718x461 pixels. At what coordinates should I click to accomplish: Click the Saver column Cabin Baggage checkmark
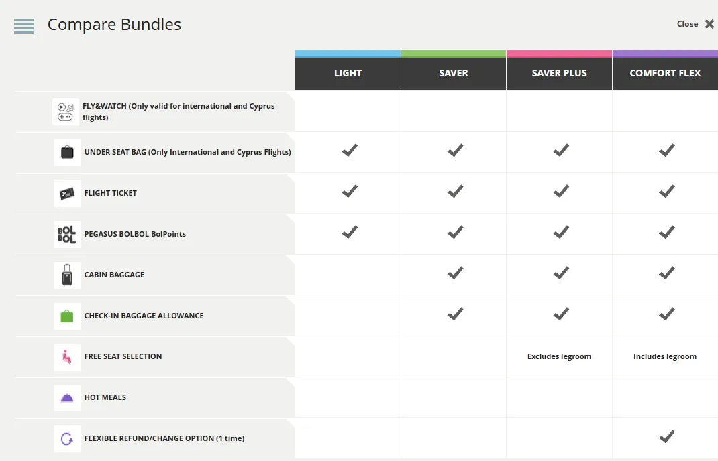tap(455, 273)
